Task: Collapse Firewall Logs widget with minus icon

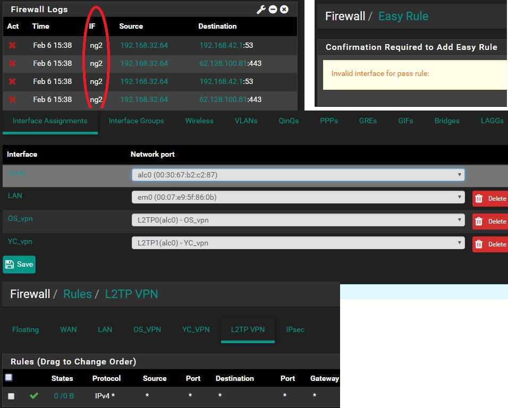Action: 273,10
